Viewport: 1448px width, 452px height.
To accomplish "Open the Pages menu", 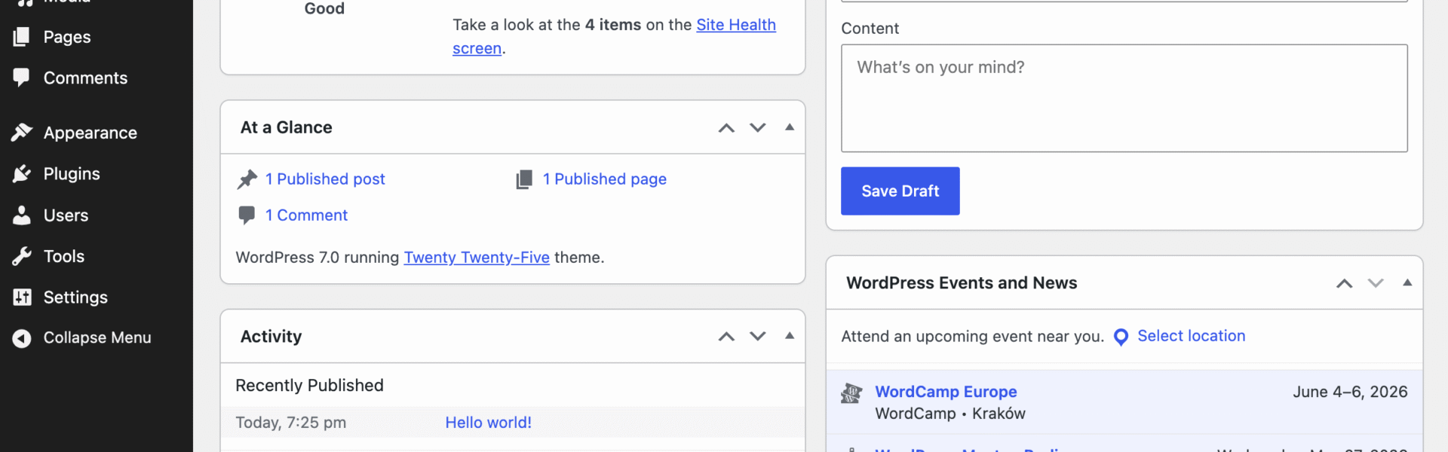I will pos(97,37).
